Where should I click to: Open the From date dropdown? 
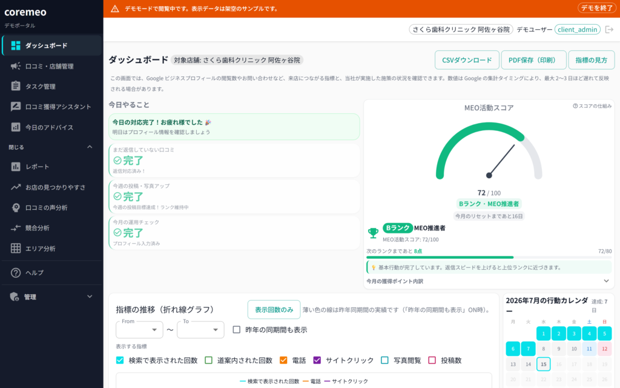(139, 330)
